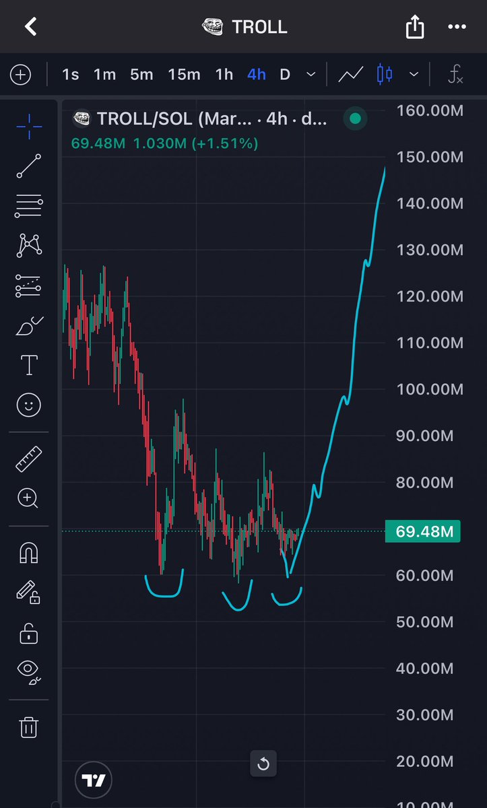Image resolution: width=487 pixels, height=808 pixels.
Task: Go back with the left chevron
Action: click(30, 27)
